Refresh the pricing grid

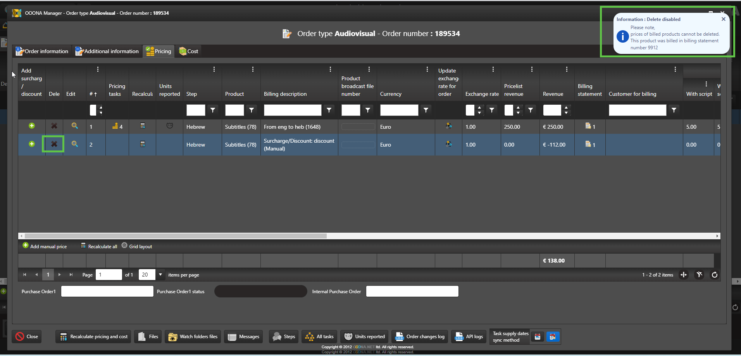(714, 275)
